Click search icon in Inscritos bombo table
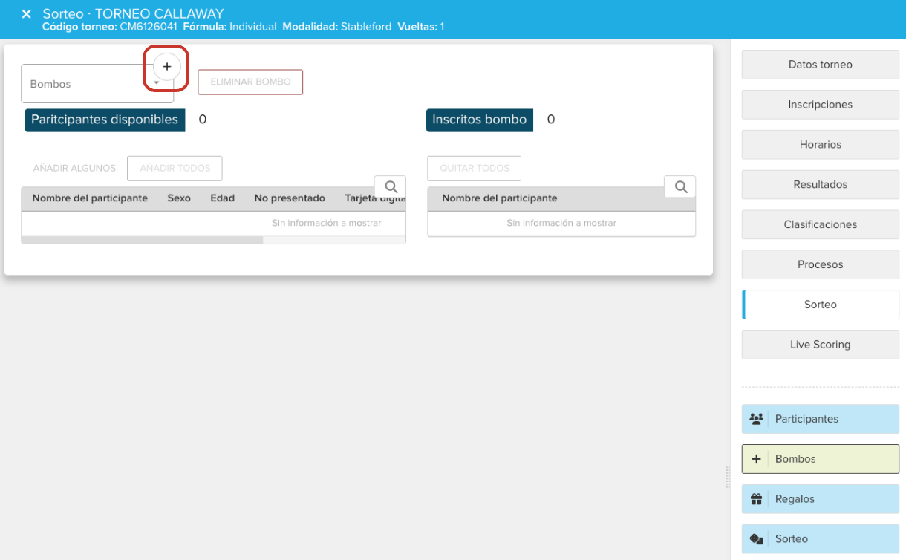The image size is (906, 560). point(680,187)
